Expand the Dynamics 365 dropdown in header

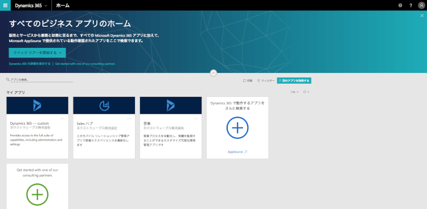click(31, 6)
